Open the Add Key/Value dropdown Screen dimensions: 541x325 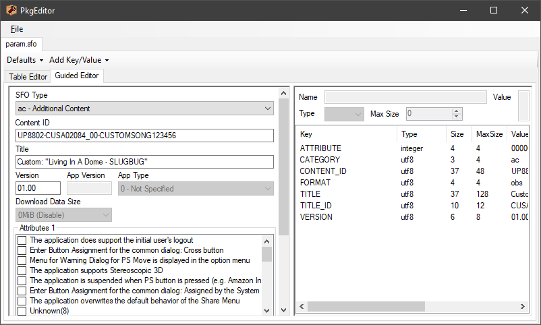pyautogui.click(x=79, y=60)
